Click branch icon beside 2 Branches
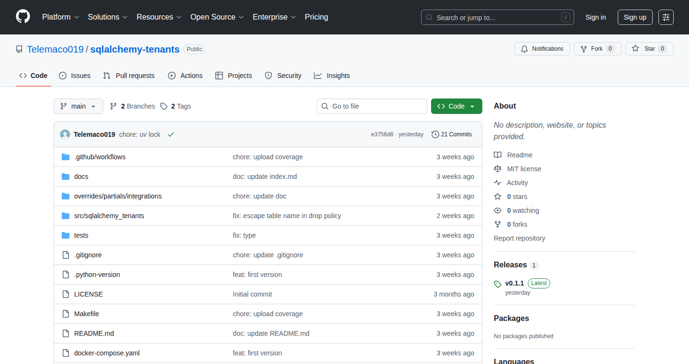Viewport: 689px width, 364px height. tap(113, 106)
